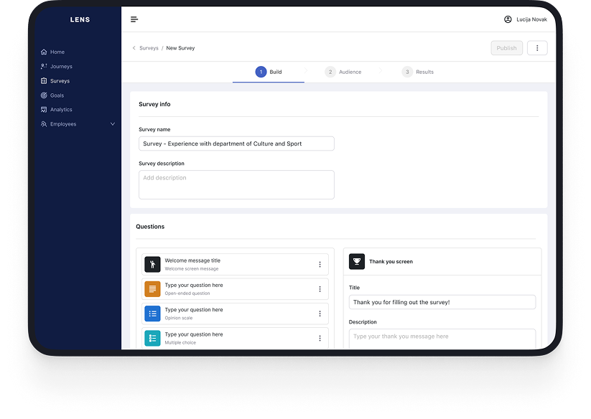591x419 pixels.
Task: Click the Survey description text area
Action: 236,184
